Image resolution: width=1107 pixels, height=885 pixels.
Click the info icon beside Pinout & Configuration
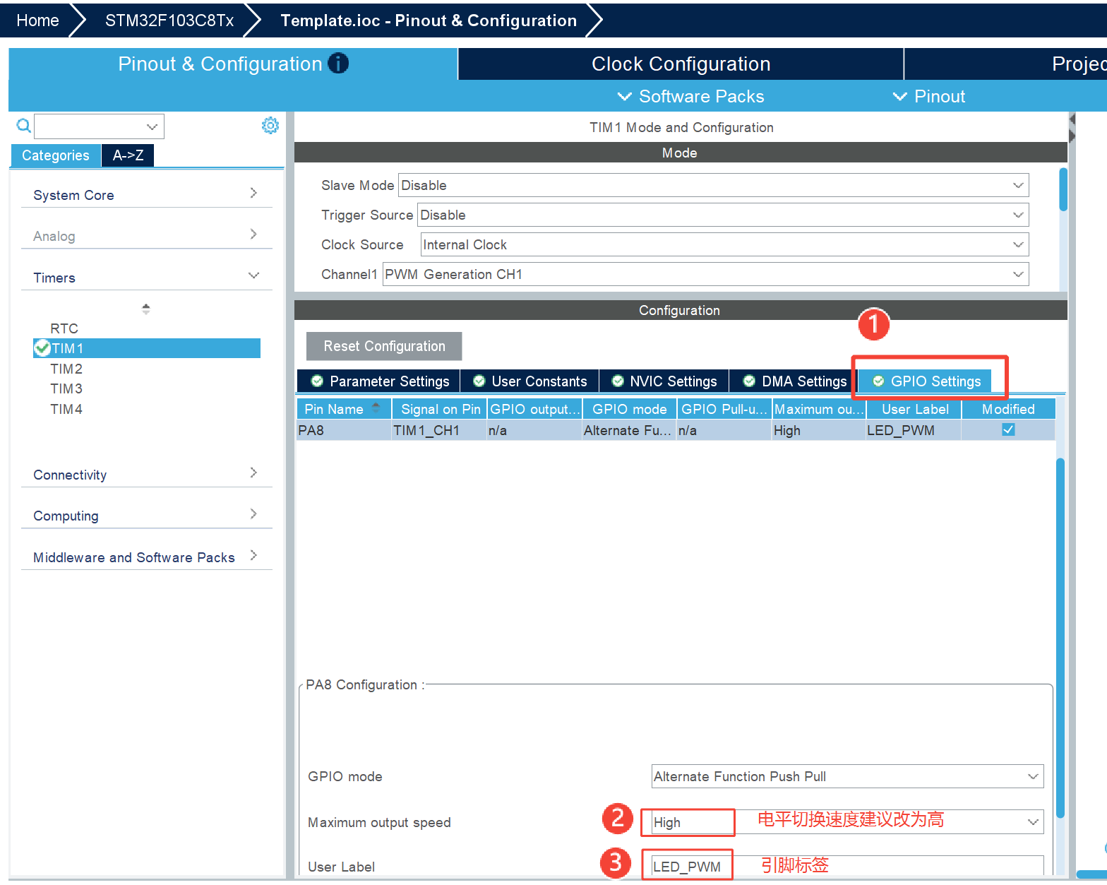[339, 64]
